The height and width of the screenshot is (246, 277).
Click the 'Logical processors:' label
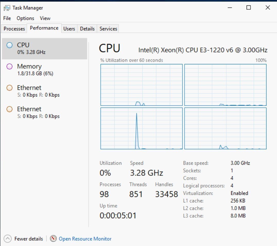point(204,186)
